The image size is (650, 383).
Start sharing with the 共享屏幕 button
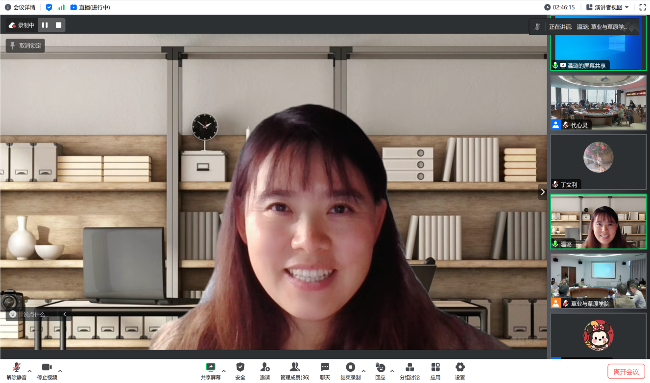click(x=211, y=371)
